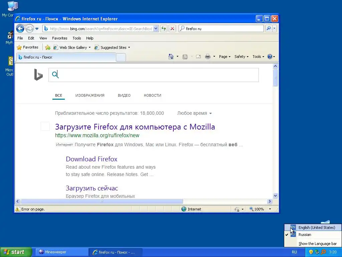This screenshot has height=257, width=342.
Task: Click the Bing logo on page
Action: tap(38, 75)
